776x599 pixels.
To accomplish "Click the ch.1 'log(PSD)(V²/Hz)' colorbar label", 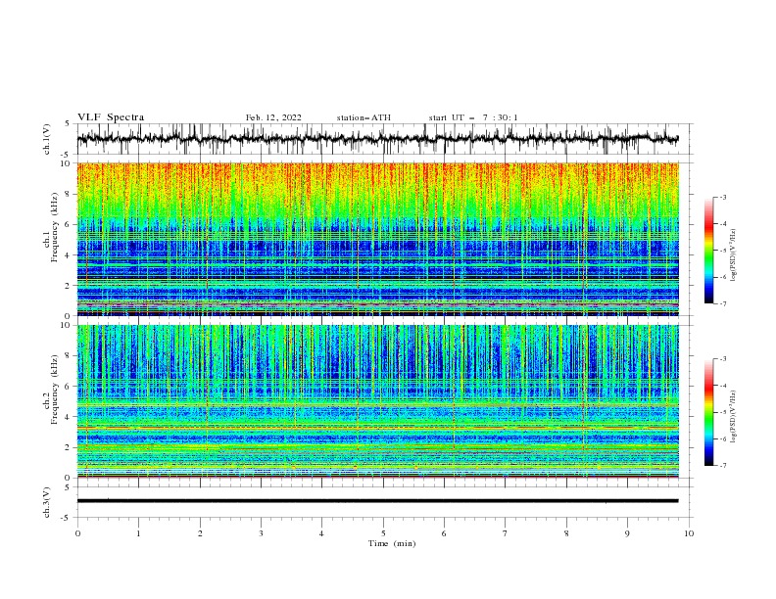I will click(733, 255).
